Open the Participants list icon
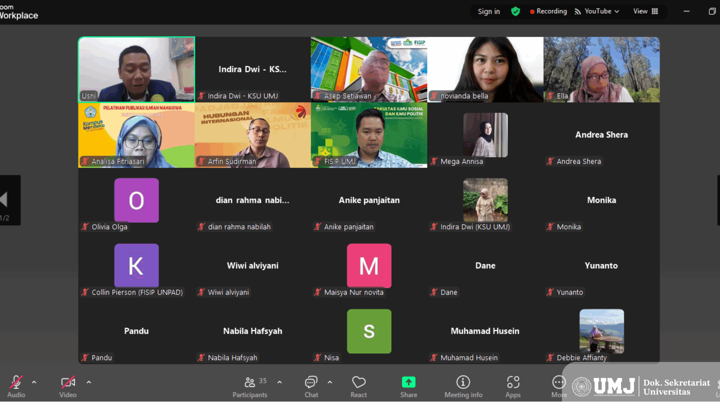The height and width of the screenshot is (405, 720). pyautogui.click(x=250, y=382)
